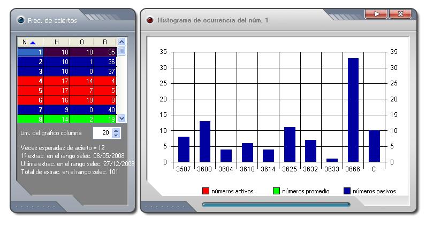Click the tallest histogram bar for 3666
The image size is (441, 228).
(x=353, y=110)
